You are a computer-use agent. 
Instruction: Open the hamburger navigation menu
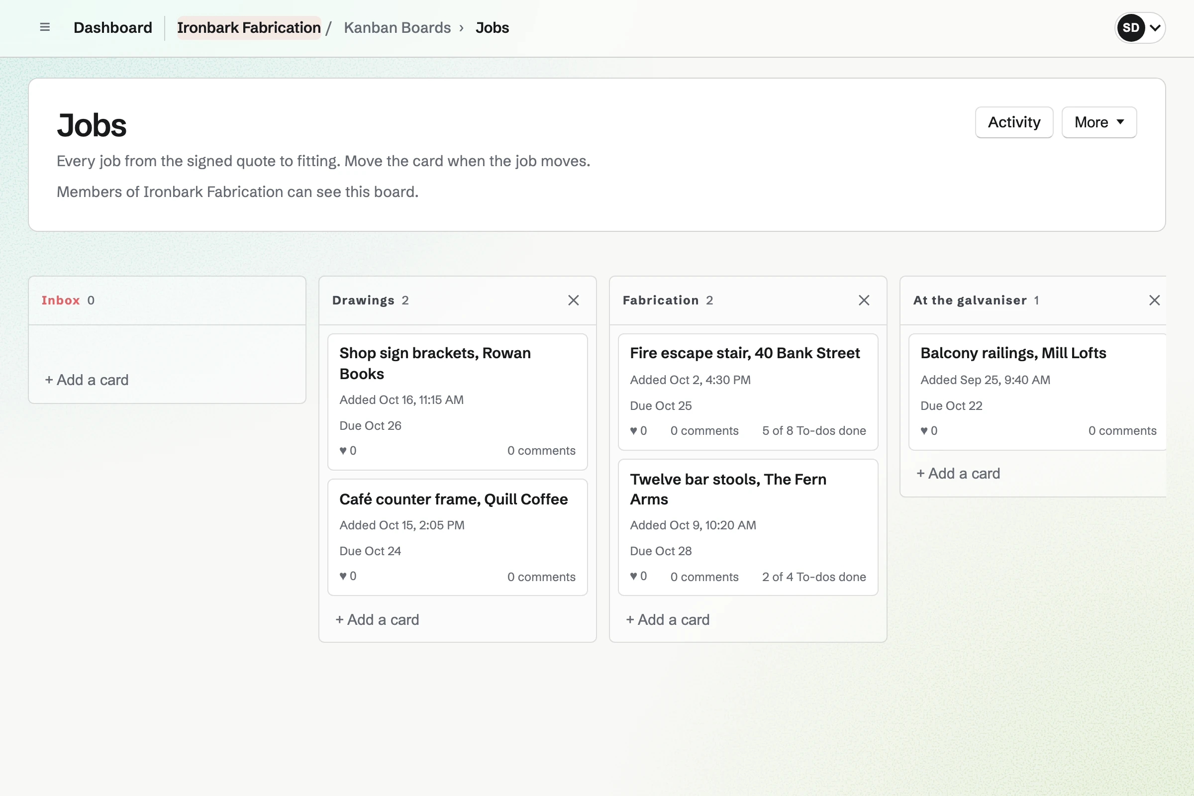click(45, 27)
